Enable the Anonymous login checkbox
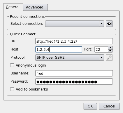This screenshot has width=123, height=113. pos(12,65)
